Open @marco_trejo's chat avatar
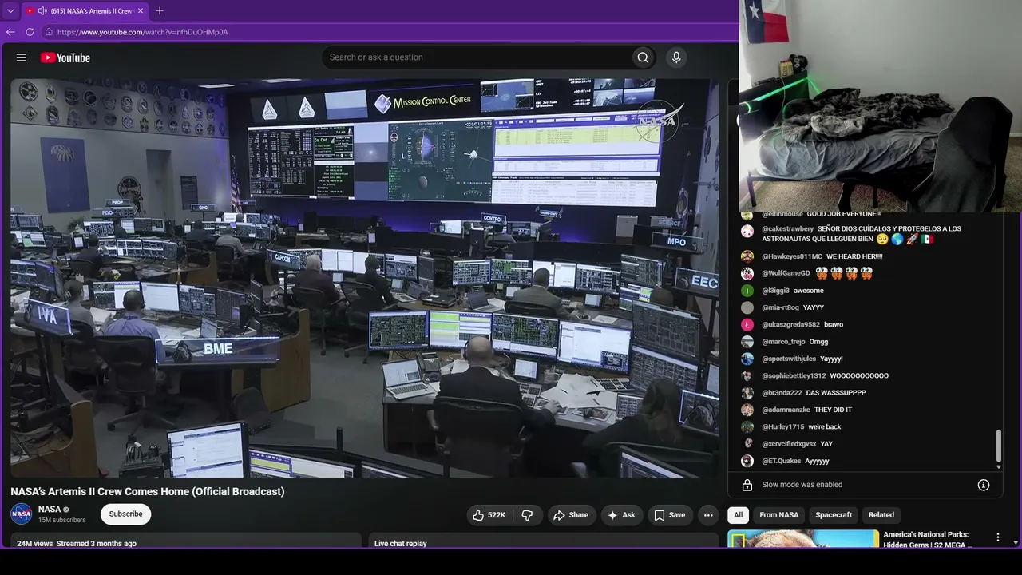 pos(747,342)
